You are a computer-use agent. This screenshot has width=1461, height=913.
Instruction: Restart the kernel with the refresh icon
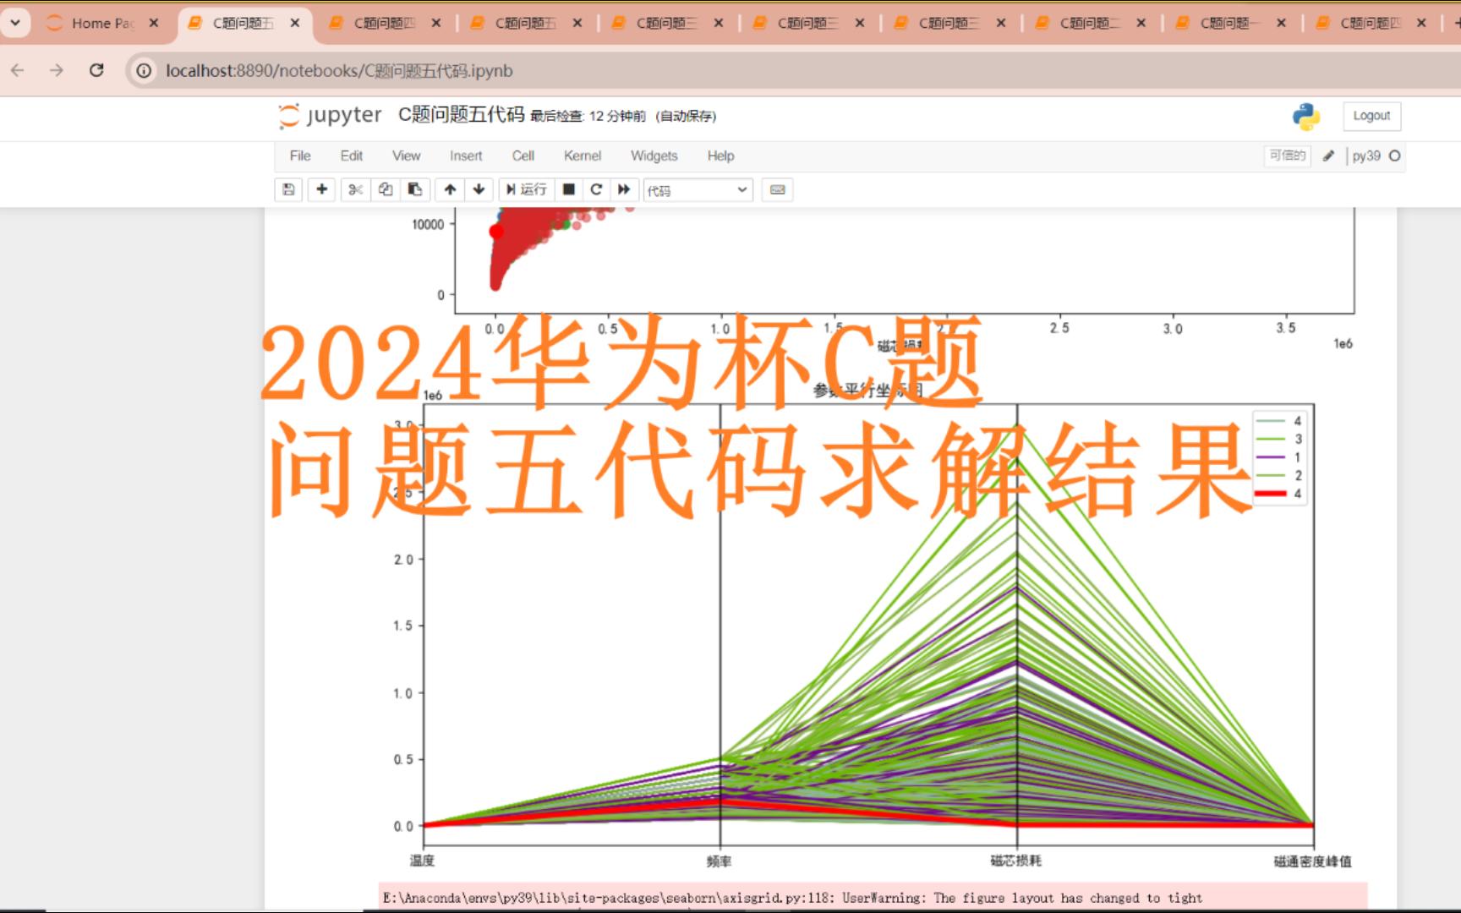[x=596, y=189]
